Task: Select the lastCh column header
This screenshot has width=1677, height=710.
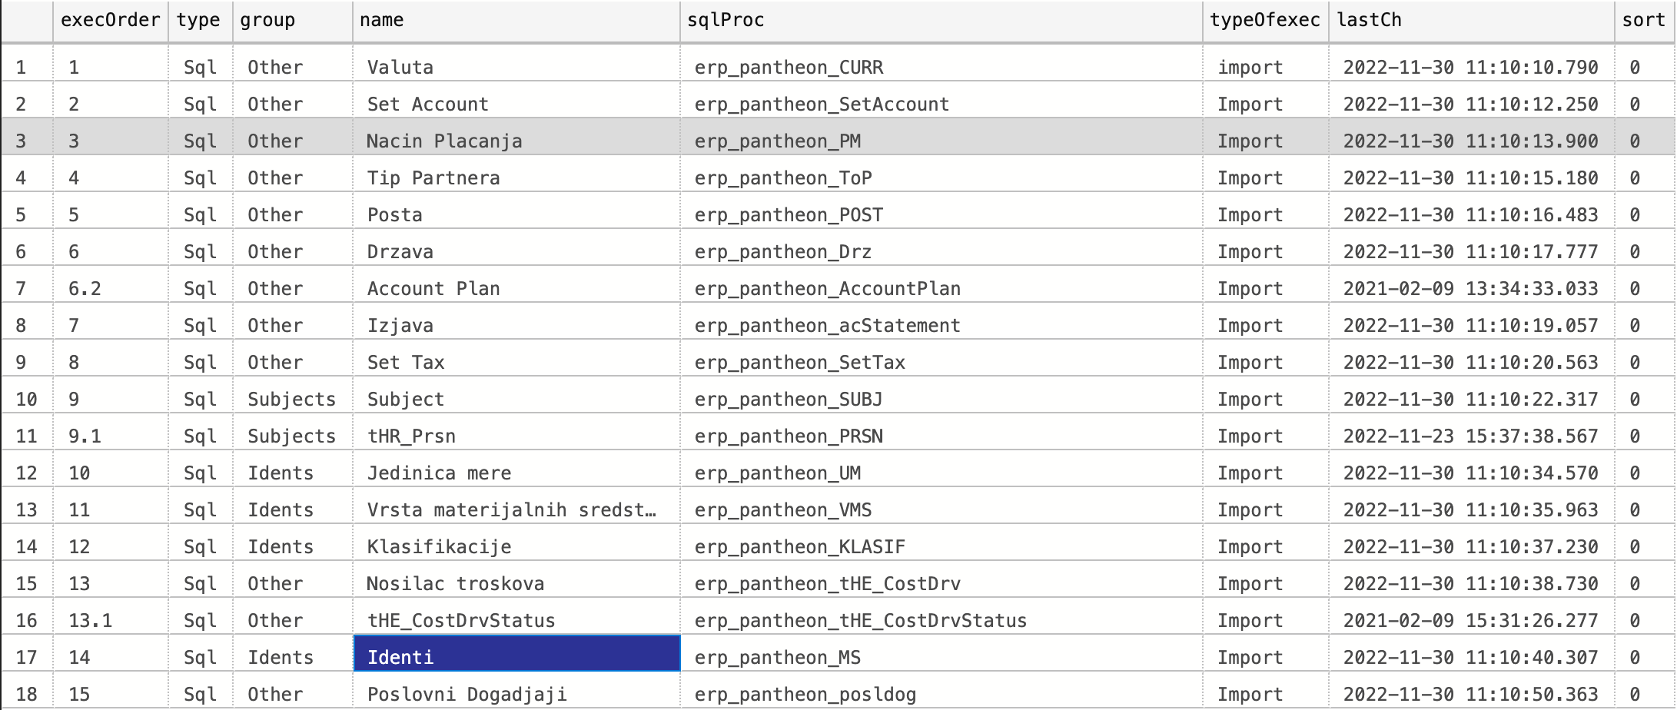Action: pyautogui.click(x=1470, y=21)
